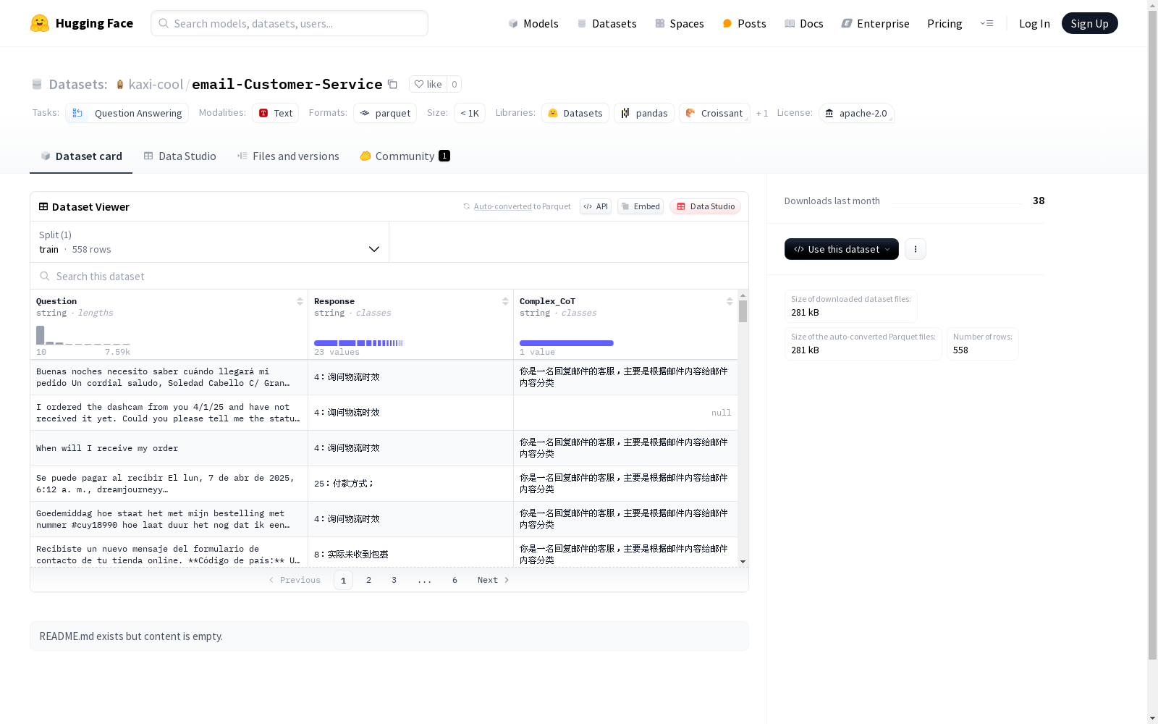Switch to the Data Studio tab
This screenshot has height=724, width=1158.
(x=180, y=156)
